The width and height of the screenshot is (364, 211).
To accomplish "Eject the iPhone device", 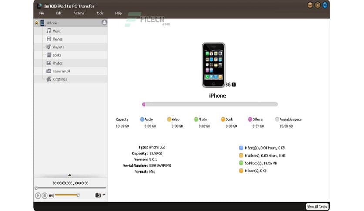I will click(x=104, y=22).
